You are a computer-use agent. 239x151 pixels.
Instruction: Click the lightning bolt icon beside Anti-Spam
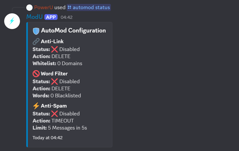(x=35, y=106)
